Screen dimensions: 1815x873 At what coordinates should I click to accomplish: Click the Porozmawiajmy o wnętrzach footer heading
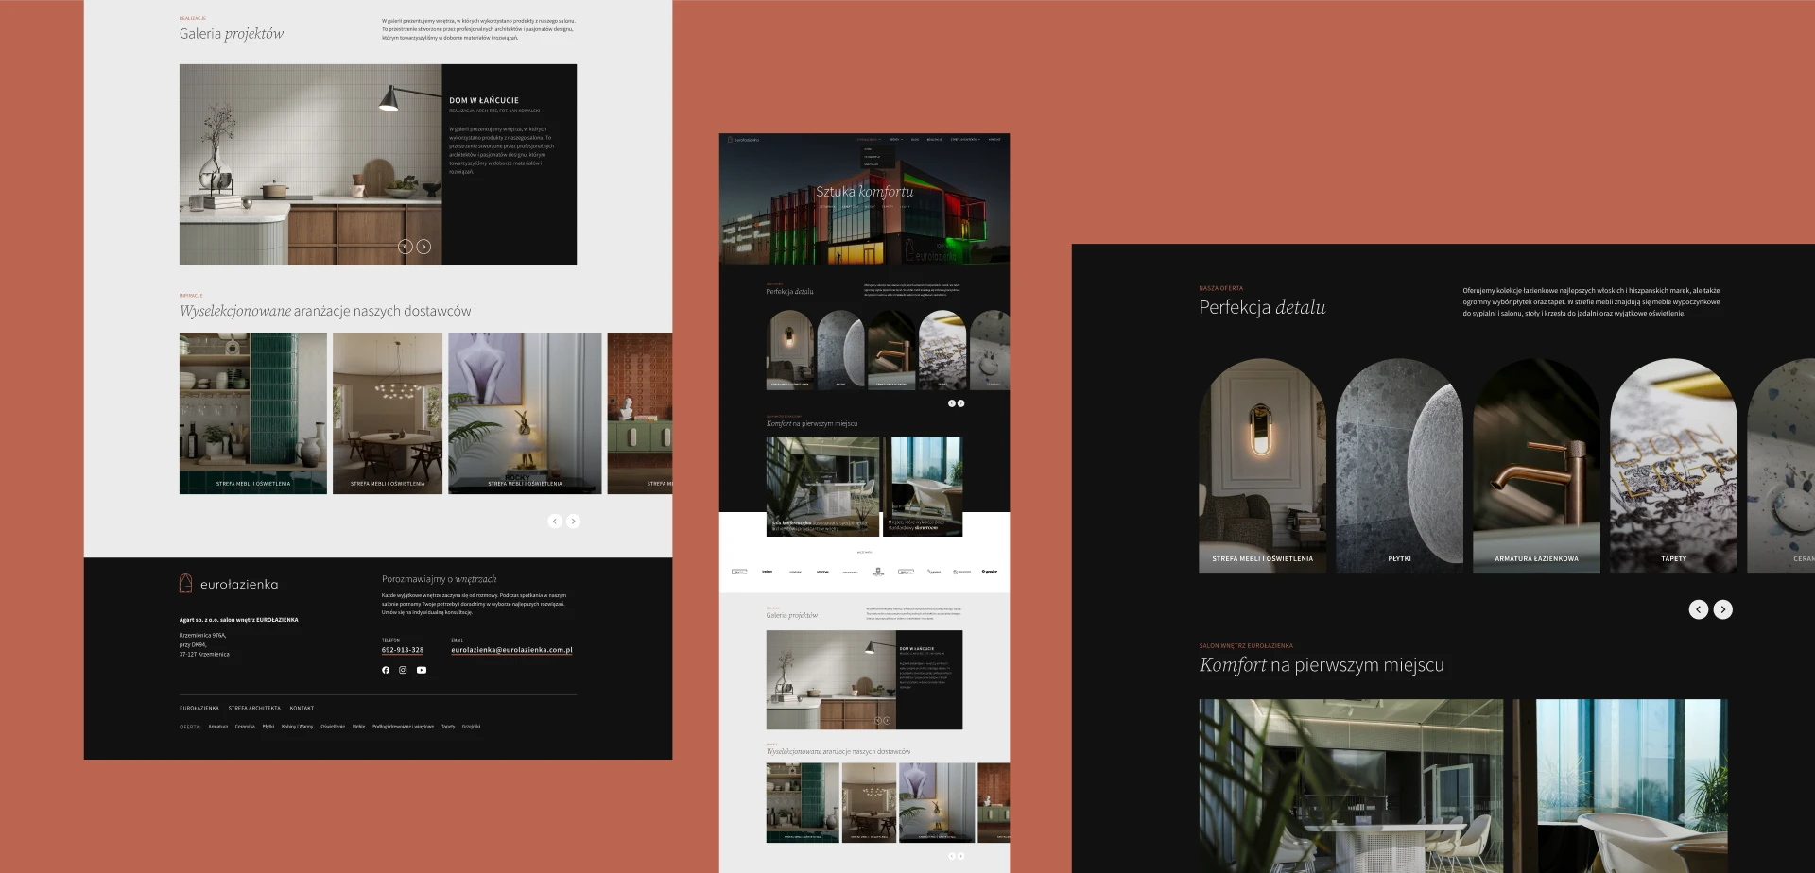439,579
